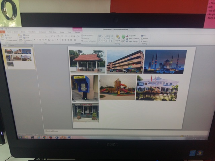Open the Shape Fill menu

(131, 36)
